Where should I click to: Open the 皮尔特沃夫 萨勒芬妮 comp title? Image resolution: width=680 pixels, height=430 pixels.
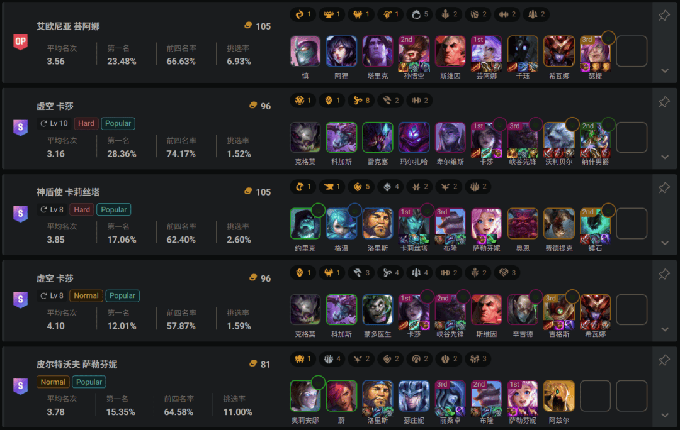tap(77, 365)
